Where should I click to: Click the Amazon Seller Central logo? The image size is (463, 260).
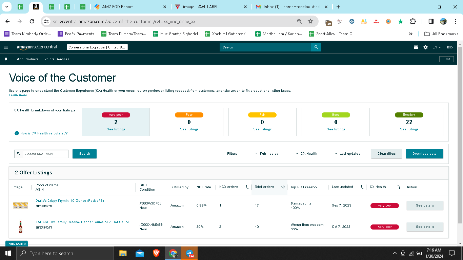(37, 47)
